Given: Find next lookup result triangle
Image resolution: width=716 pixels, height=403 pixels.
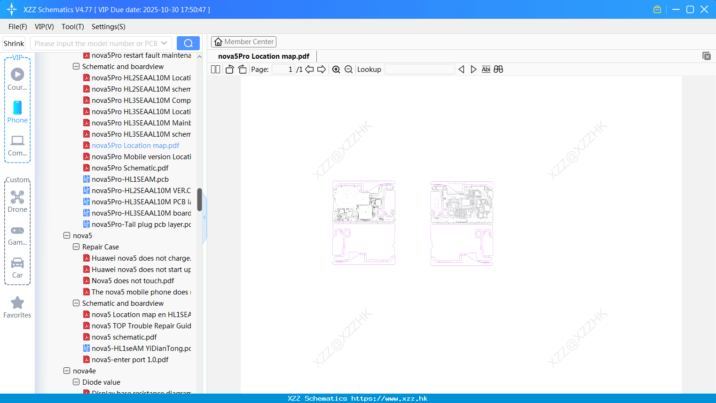Looking at the screenshot, I should (x=473, y=70).
